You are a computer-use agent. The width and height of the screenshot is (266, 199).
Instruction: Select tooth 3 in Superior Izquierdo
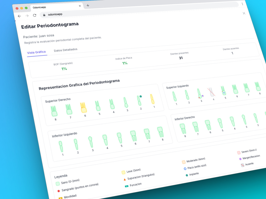tap(200, 93)
